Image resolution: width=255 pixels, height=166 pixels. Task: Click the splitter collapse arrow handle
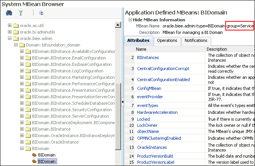pos(123,102)
